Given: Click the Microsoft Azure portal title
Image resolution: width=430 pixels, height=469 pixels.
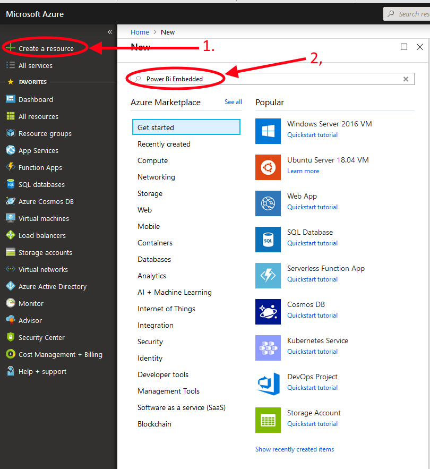Looking at the screenshot, I should point(35,14).
